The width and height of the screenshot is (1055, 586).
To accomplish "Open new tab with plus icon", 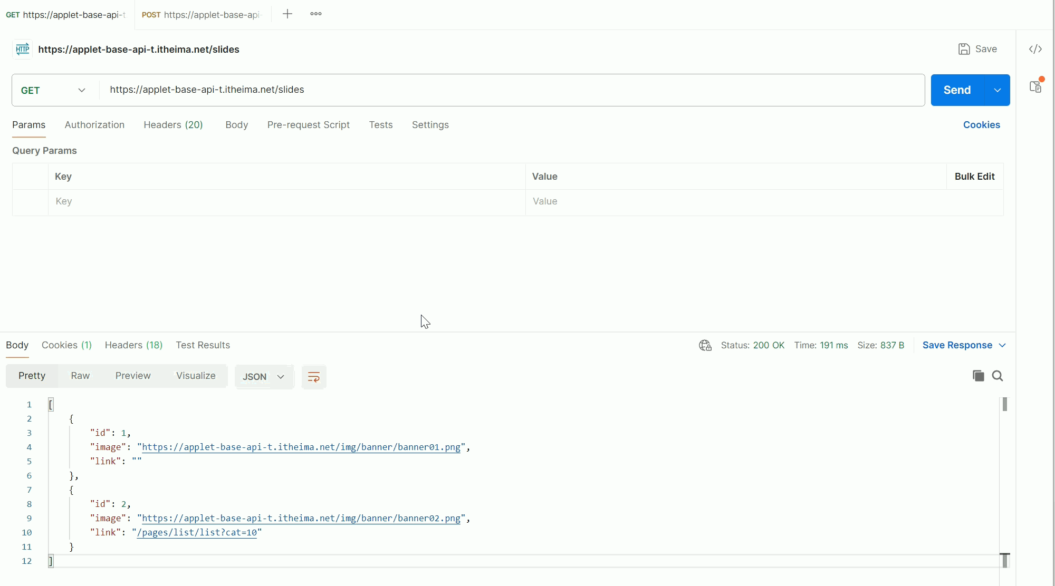I will click(x=287, y=14).
